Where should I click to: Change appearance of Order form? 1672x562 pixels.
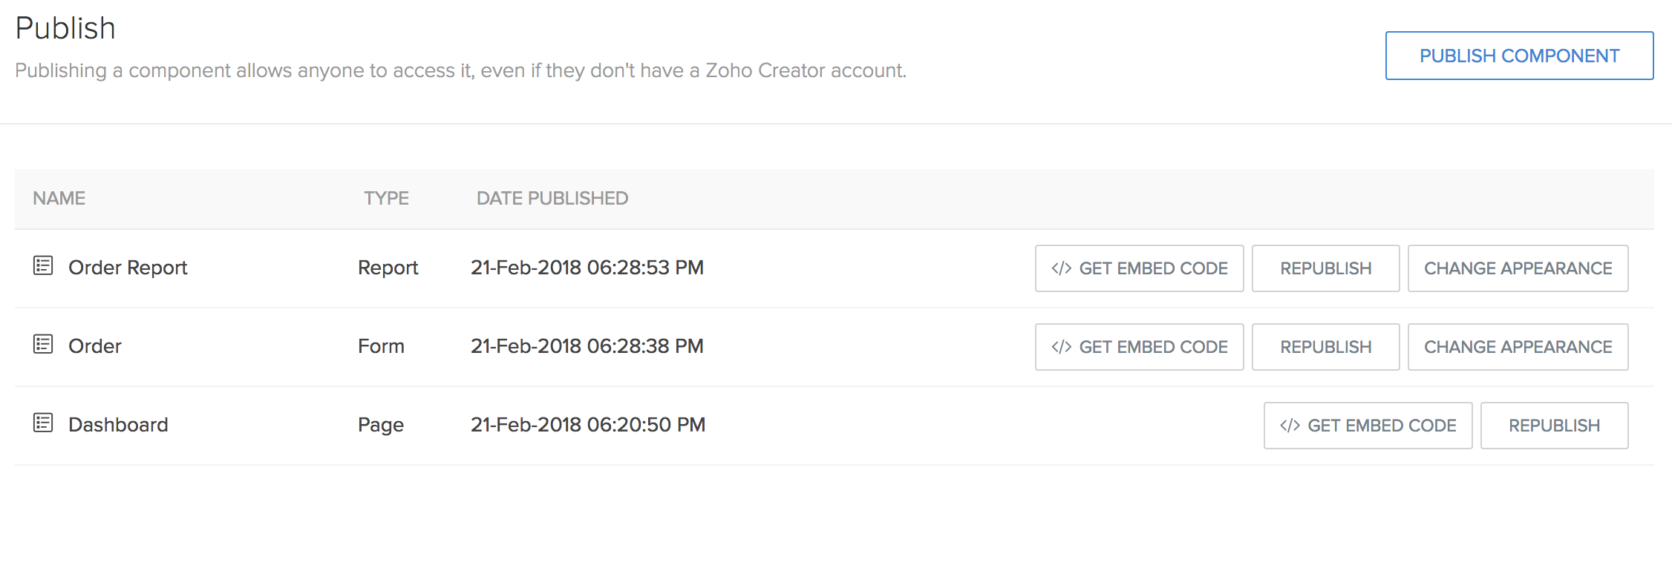pos(1518,347)
